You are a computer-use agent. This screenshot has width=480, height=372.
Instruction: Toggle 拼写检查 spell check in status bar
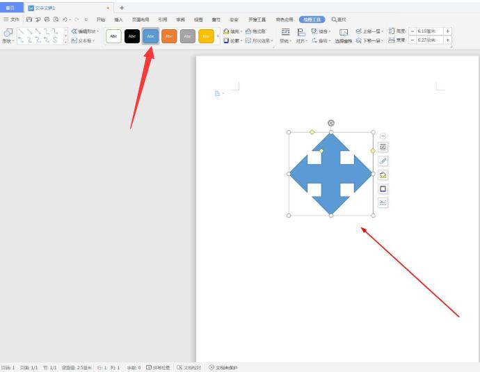click(x=157, y=367)
